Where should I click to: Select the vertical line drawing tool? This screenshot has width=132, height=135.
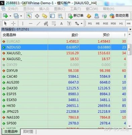23,24
